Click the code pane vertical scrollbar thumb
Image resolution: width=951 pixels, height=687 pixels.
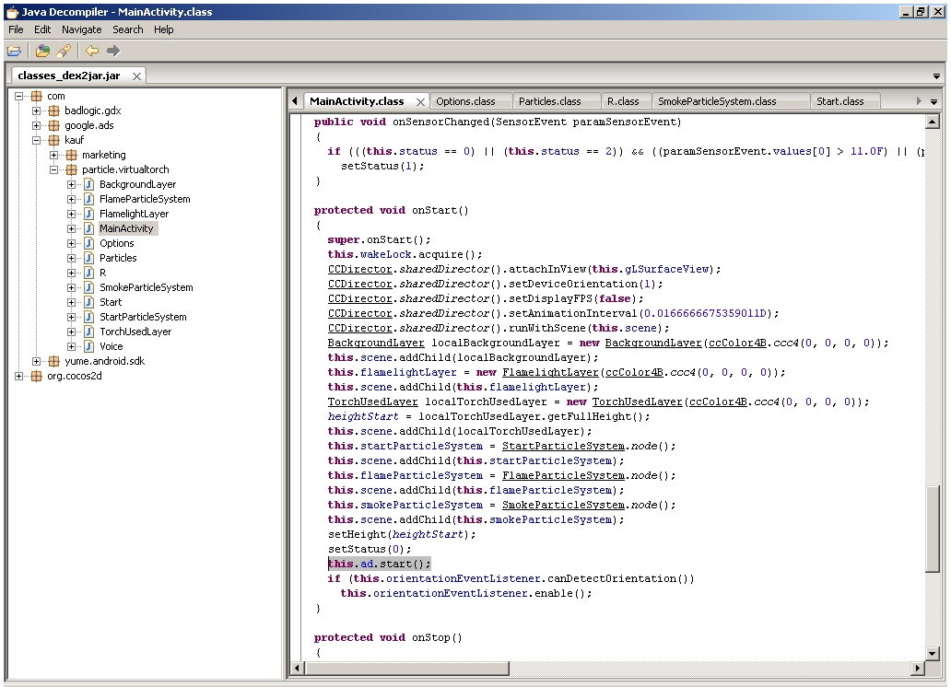932,530
